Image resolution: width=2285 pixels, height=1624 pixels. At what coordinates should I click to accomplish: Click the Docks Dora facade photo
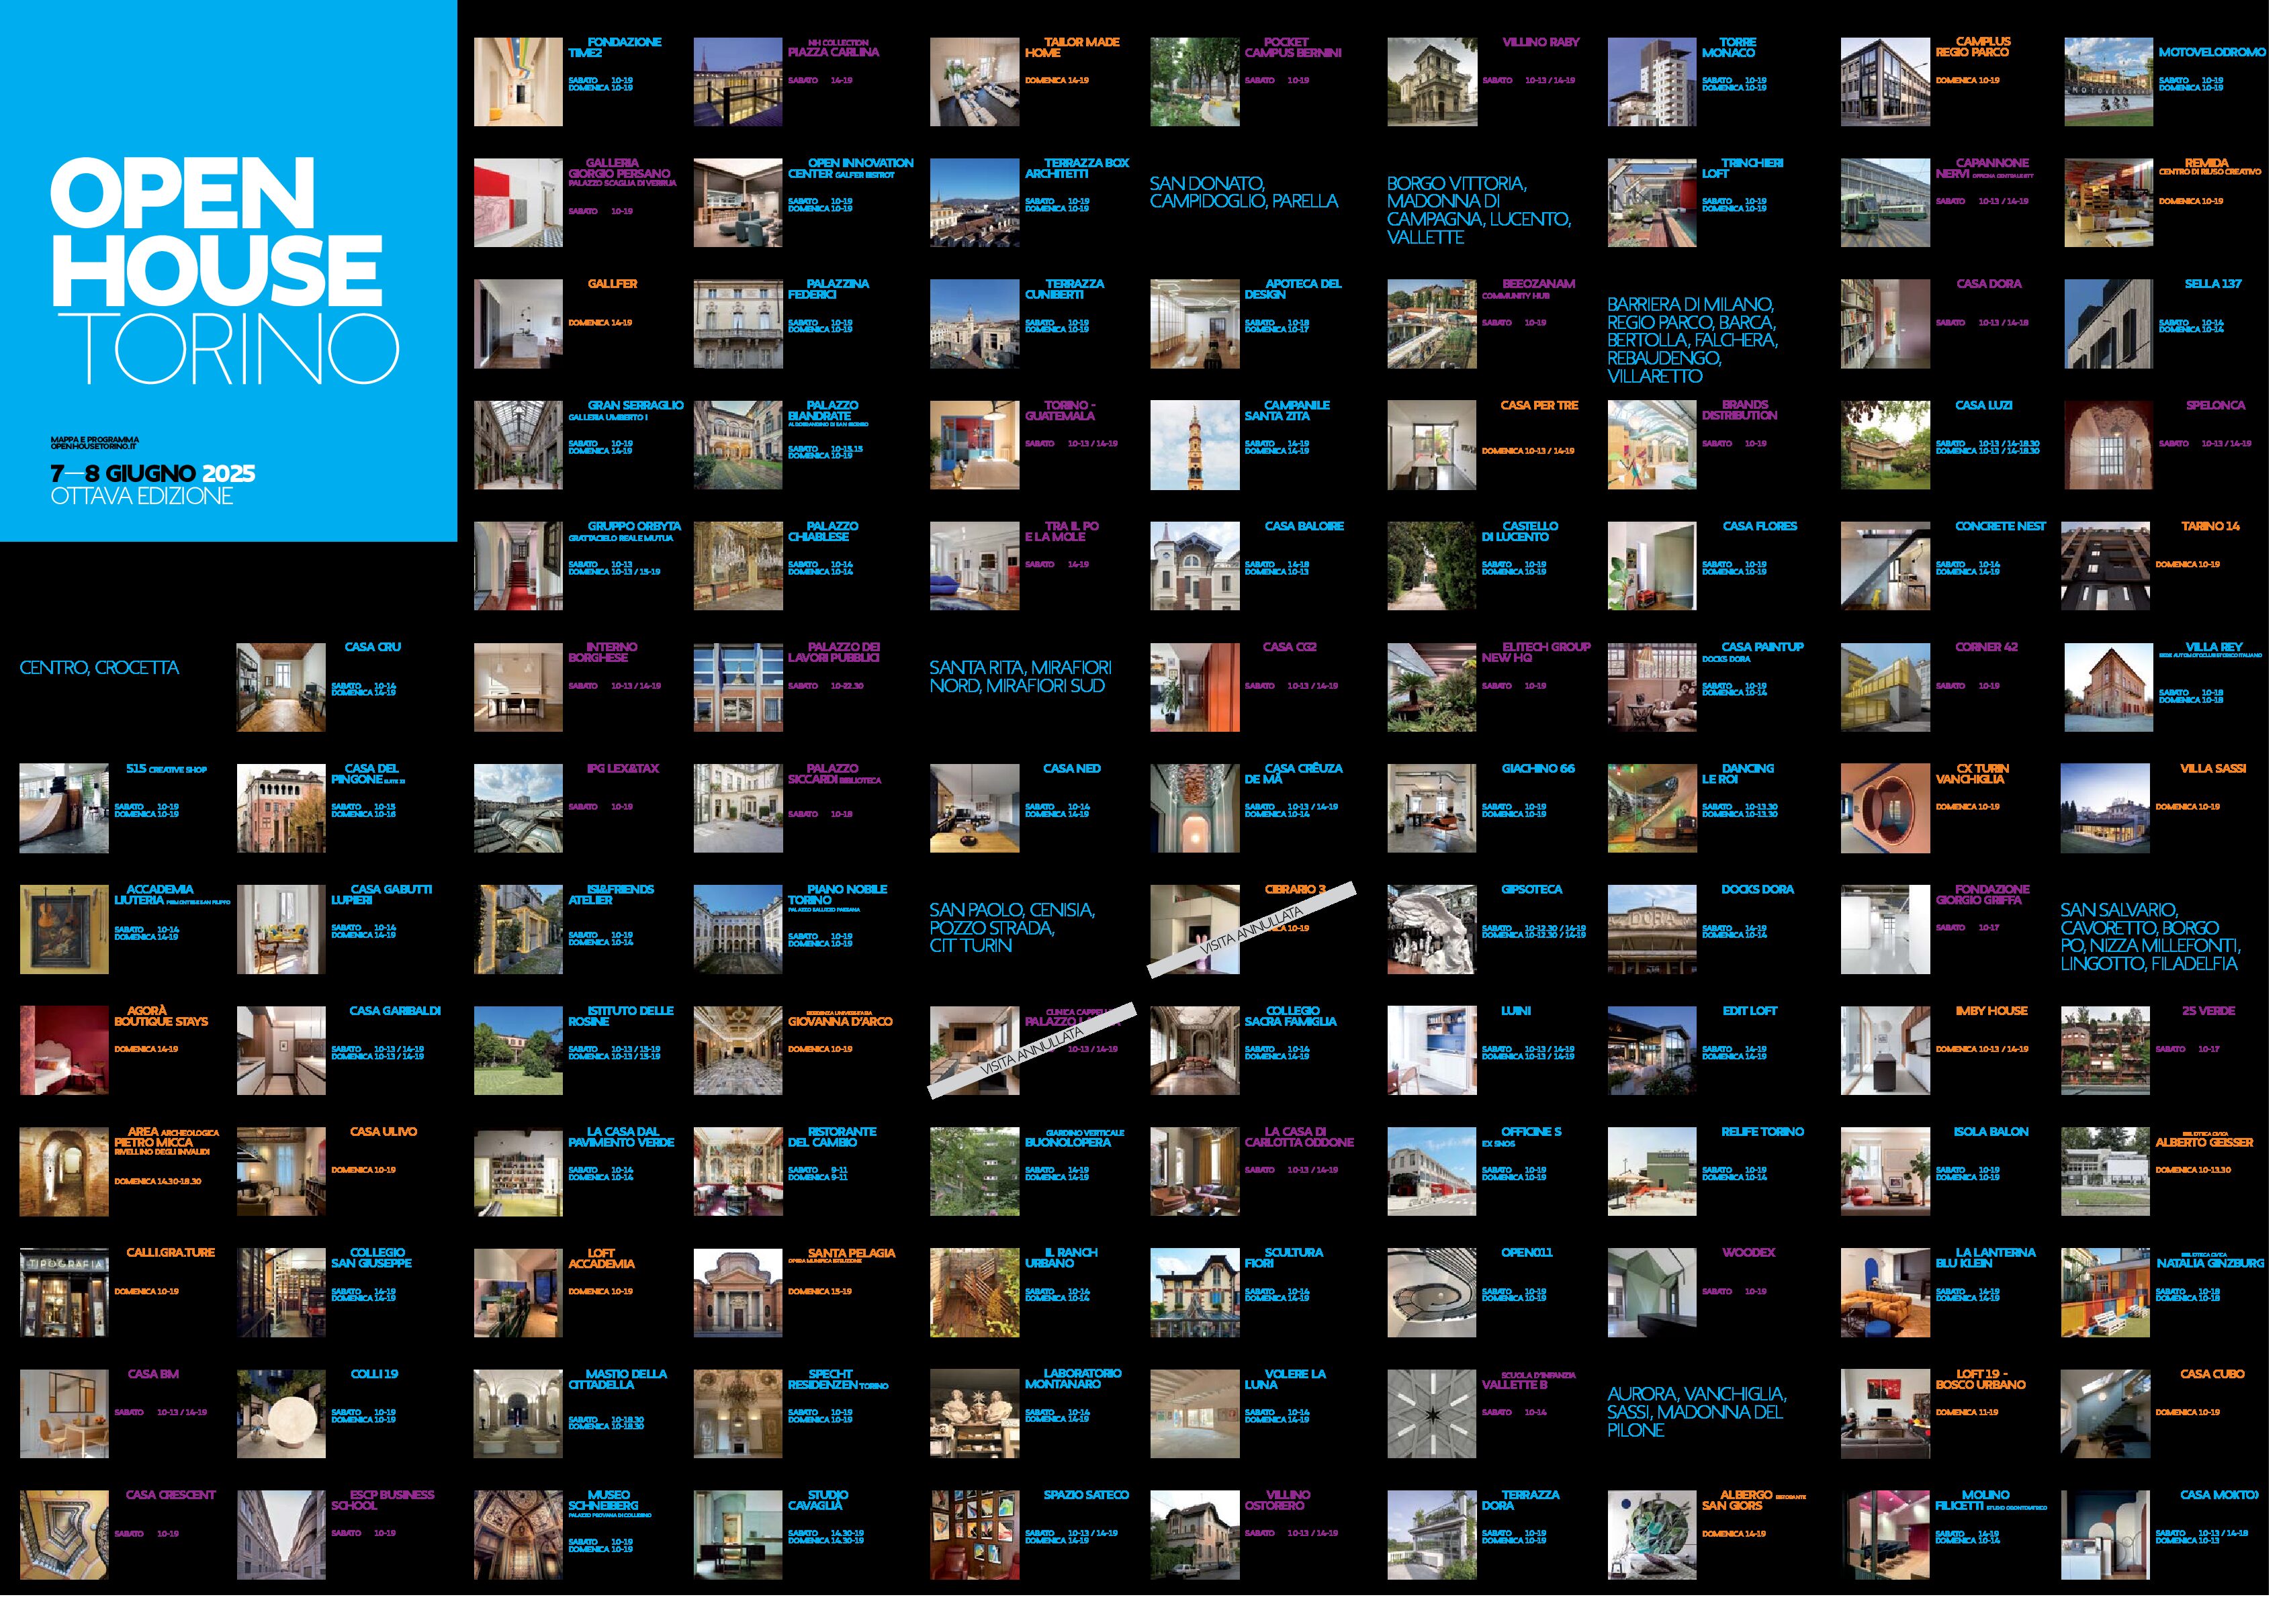pos(1652,929)
